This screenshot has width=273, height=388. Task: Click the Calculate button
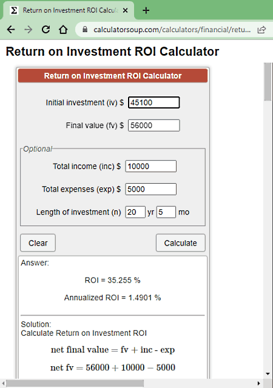(x=181, y=242)
